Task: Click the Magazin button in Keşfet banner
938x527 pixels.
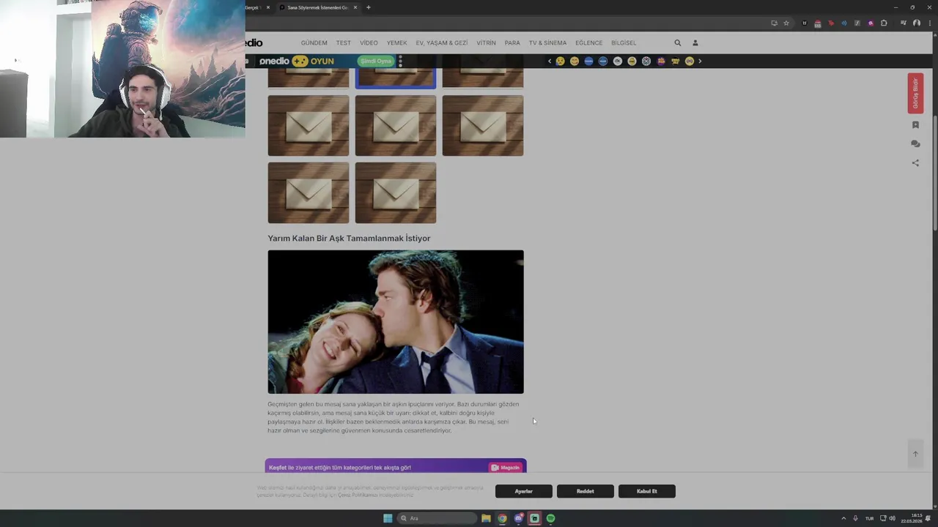Action: [x=506, y=468]
